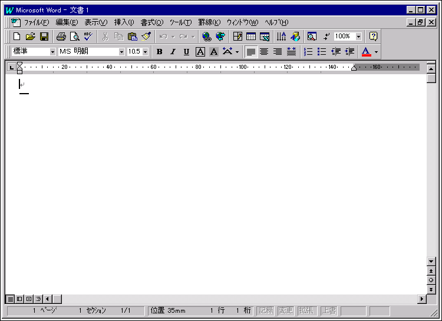Copy selection with two-page icon
The height and width of the screenshot is (321, 442).
(118, 37)
